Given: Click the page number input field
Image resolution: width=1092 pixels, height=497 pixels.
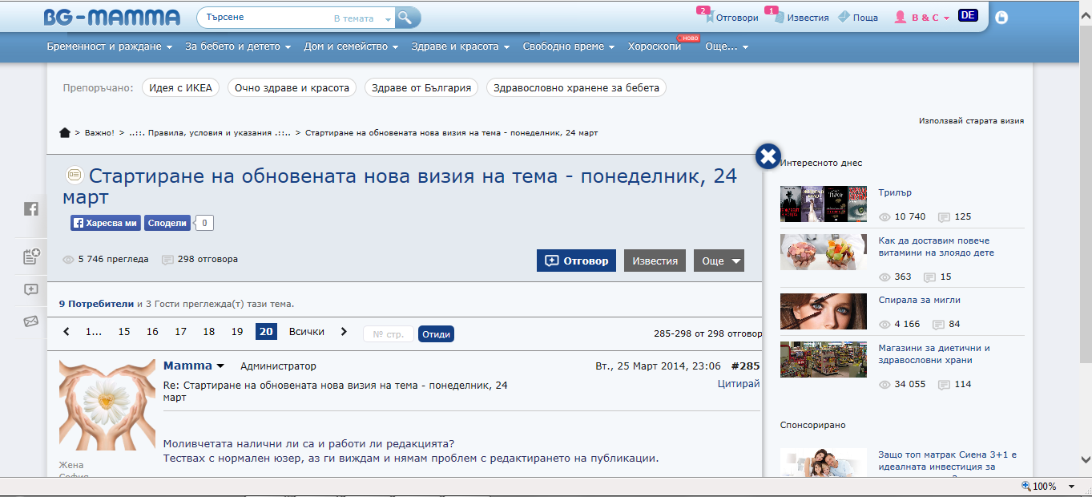Looking at the screenshot, I should [389, 334].
